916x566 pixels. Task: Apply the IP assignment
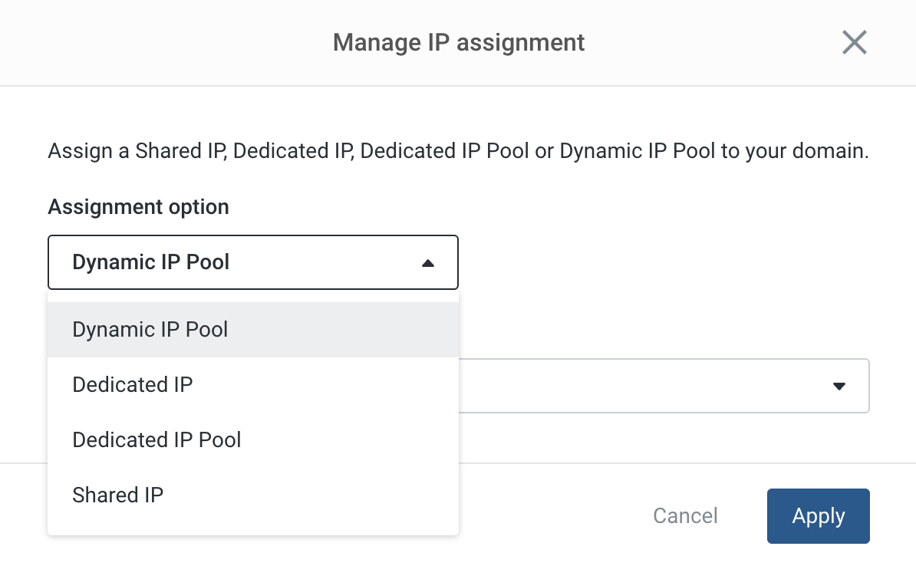point(818,516)
